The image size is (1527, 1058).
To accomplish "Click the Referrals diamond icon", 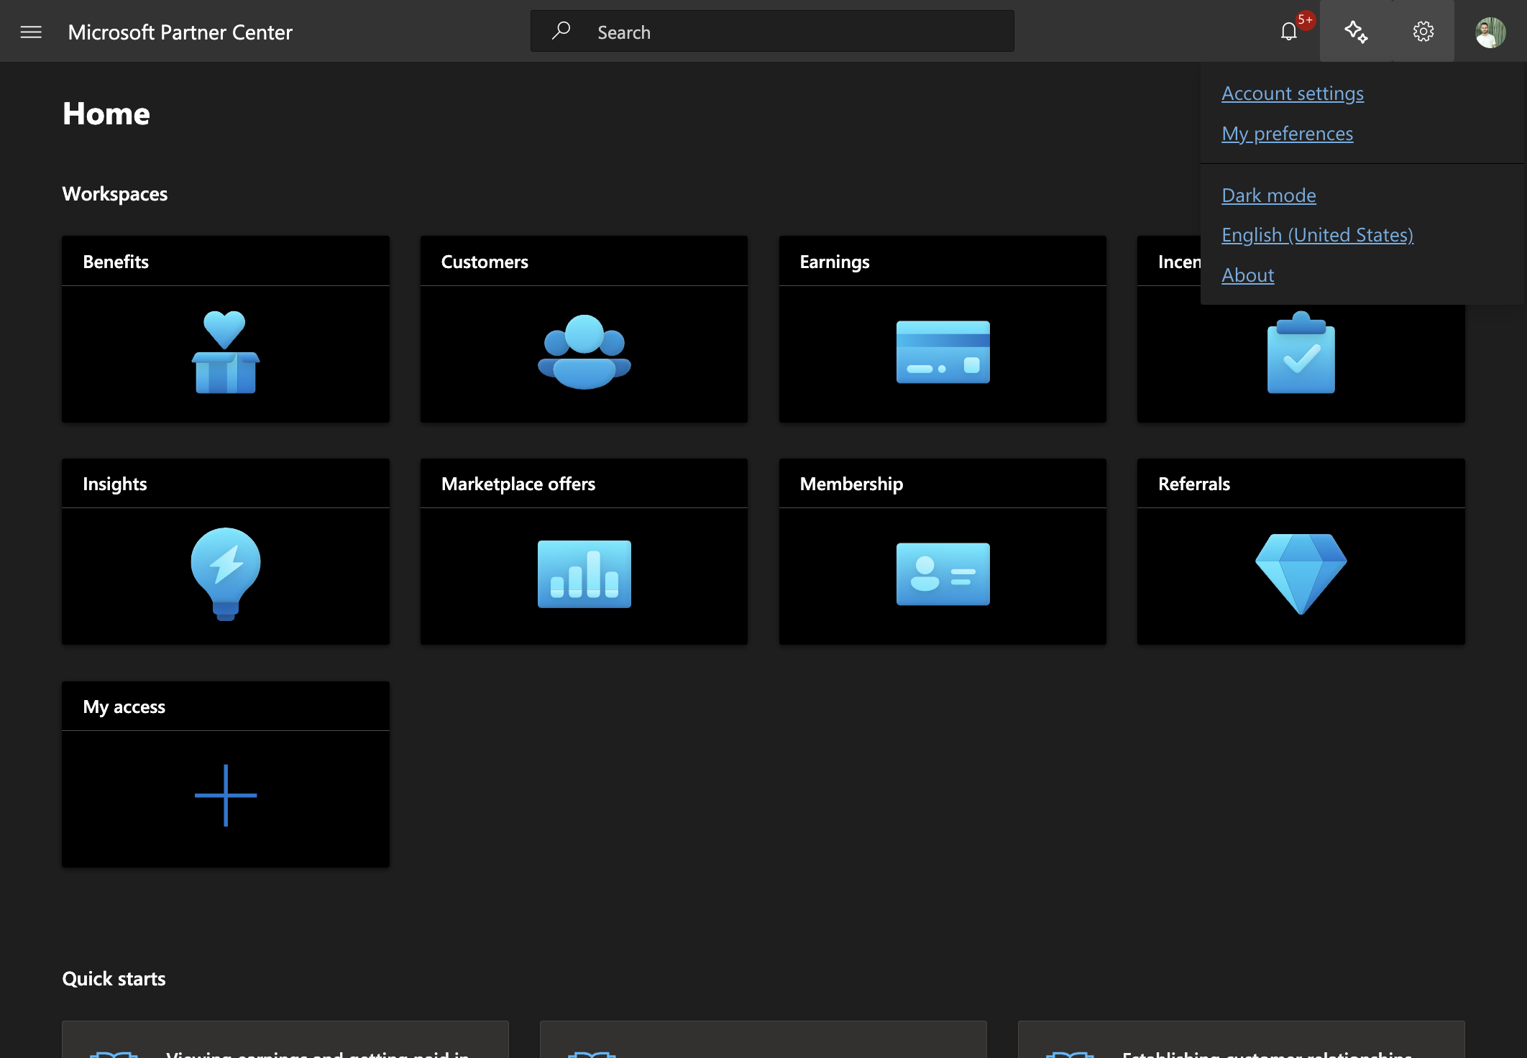I will [x=1301, y=574].
